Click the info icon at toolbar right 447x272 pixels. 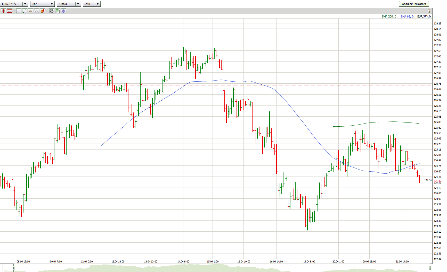[429, 11]
